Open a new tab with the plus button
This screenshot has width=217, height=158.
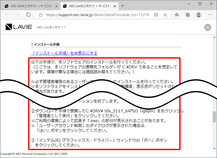pyautogui.click(x=122, y=6)
